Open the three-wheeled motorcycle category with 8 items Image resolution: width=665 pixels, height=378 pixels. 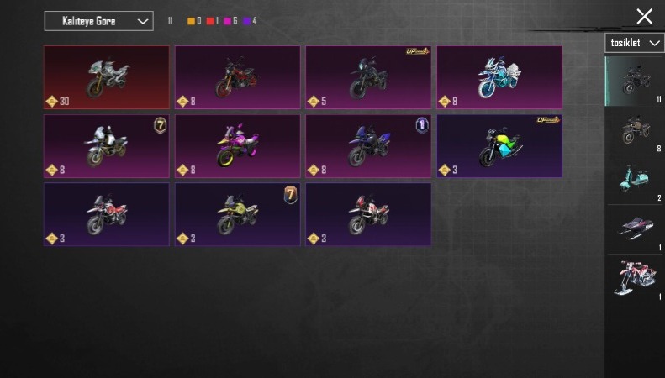pyautogui.click(x=635, y=130)
